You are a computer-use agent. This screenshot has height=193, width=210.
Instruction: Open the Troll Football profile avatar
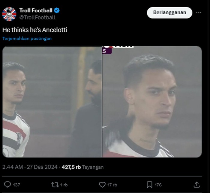pyautogui.click(x=9, y=14)
